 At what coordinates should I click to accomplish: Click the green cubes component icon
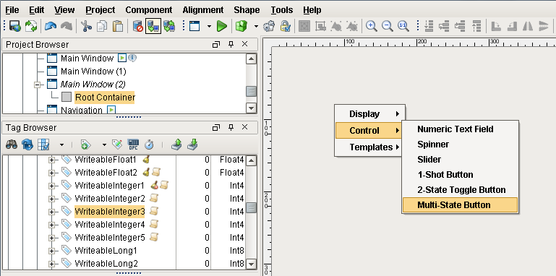[x=241, y=26]
